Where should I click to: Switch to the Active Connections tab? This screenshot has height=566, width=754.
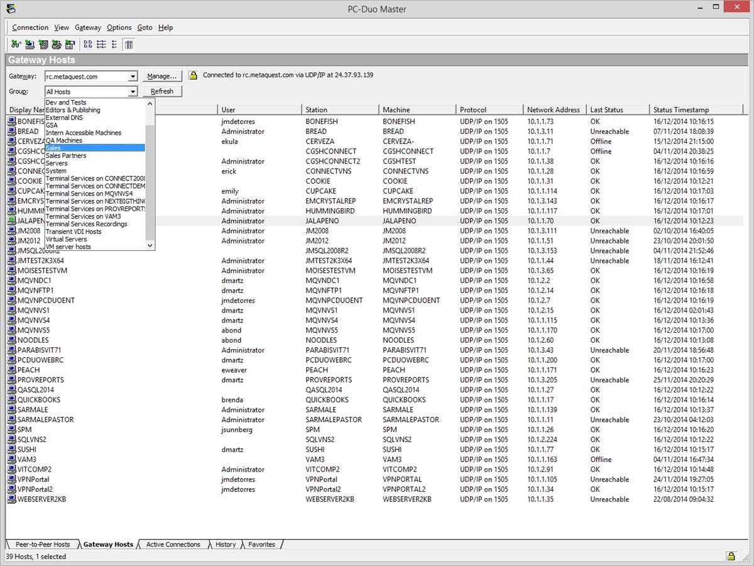[173, 545]
